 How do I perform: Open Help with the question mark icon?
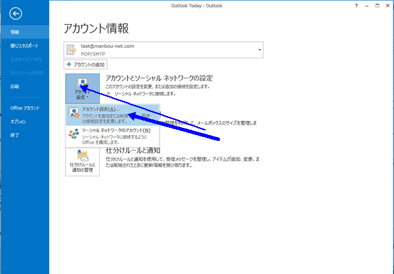point(357,6)
